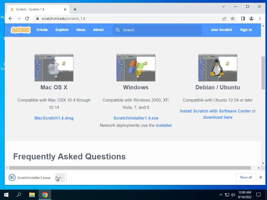Image resolution: width=267 pixels, height=200 pixels.
Task: Open the Chrome side panel icon
Action: (243, 18)
